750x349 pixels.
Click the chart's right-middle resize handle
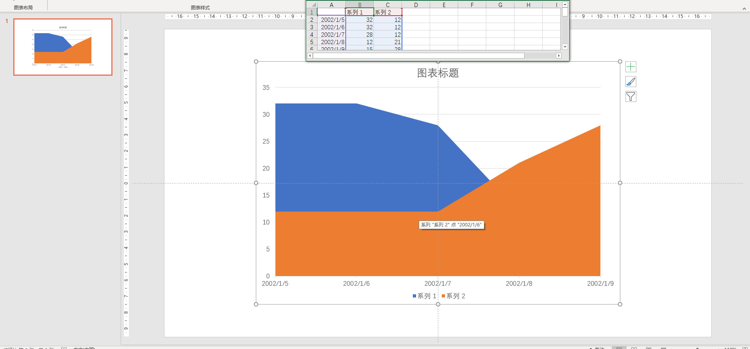click(620, 183)
